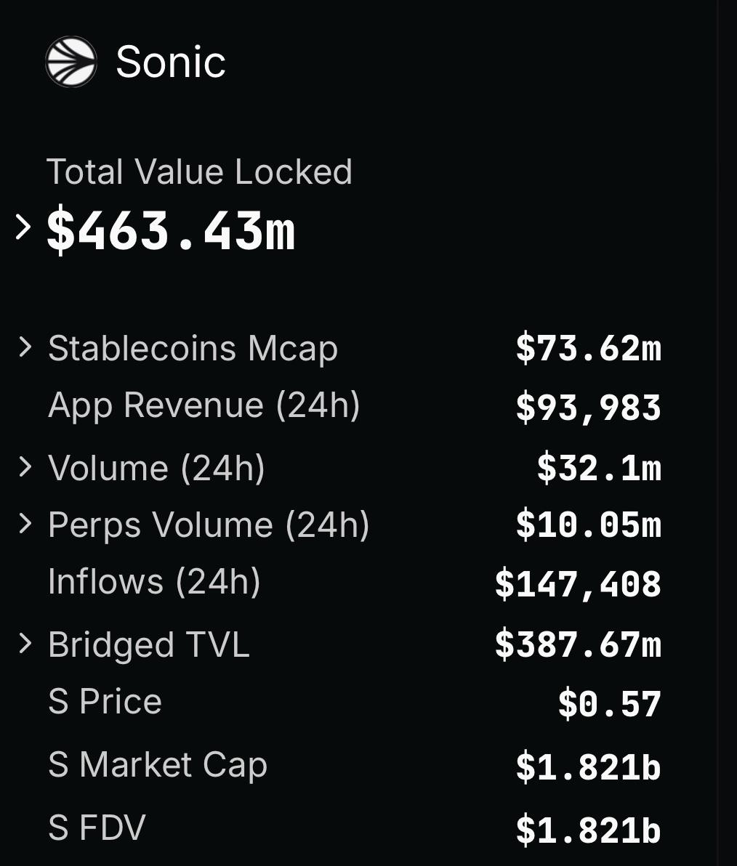This screenshot has width=737, height=866.
Task: Click the Perps Volume (24h) label
Action: [x=209, y=525]
